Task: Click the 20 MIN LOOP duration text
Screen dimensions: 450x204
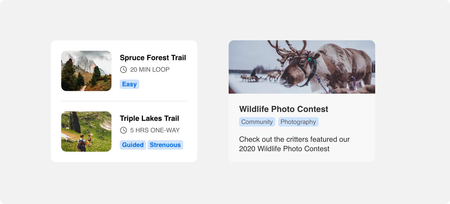Action: (150, 70)
